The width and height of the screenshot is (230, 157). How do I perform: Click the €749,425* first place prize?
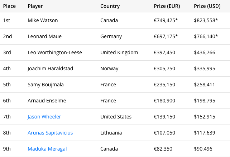tap(166, 20)
